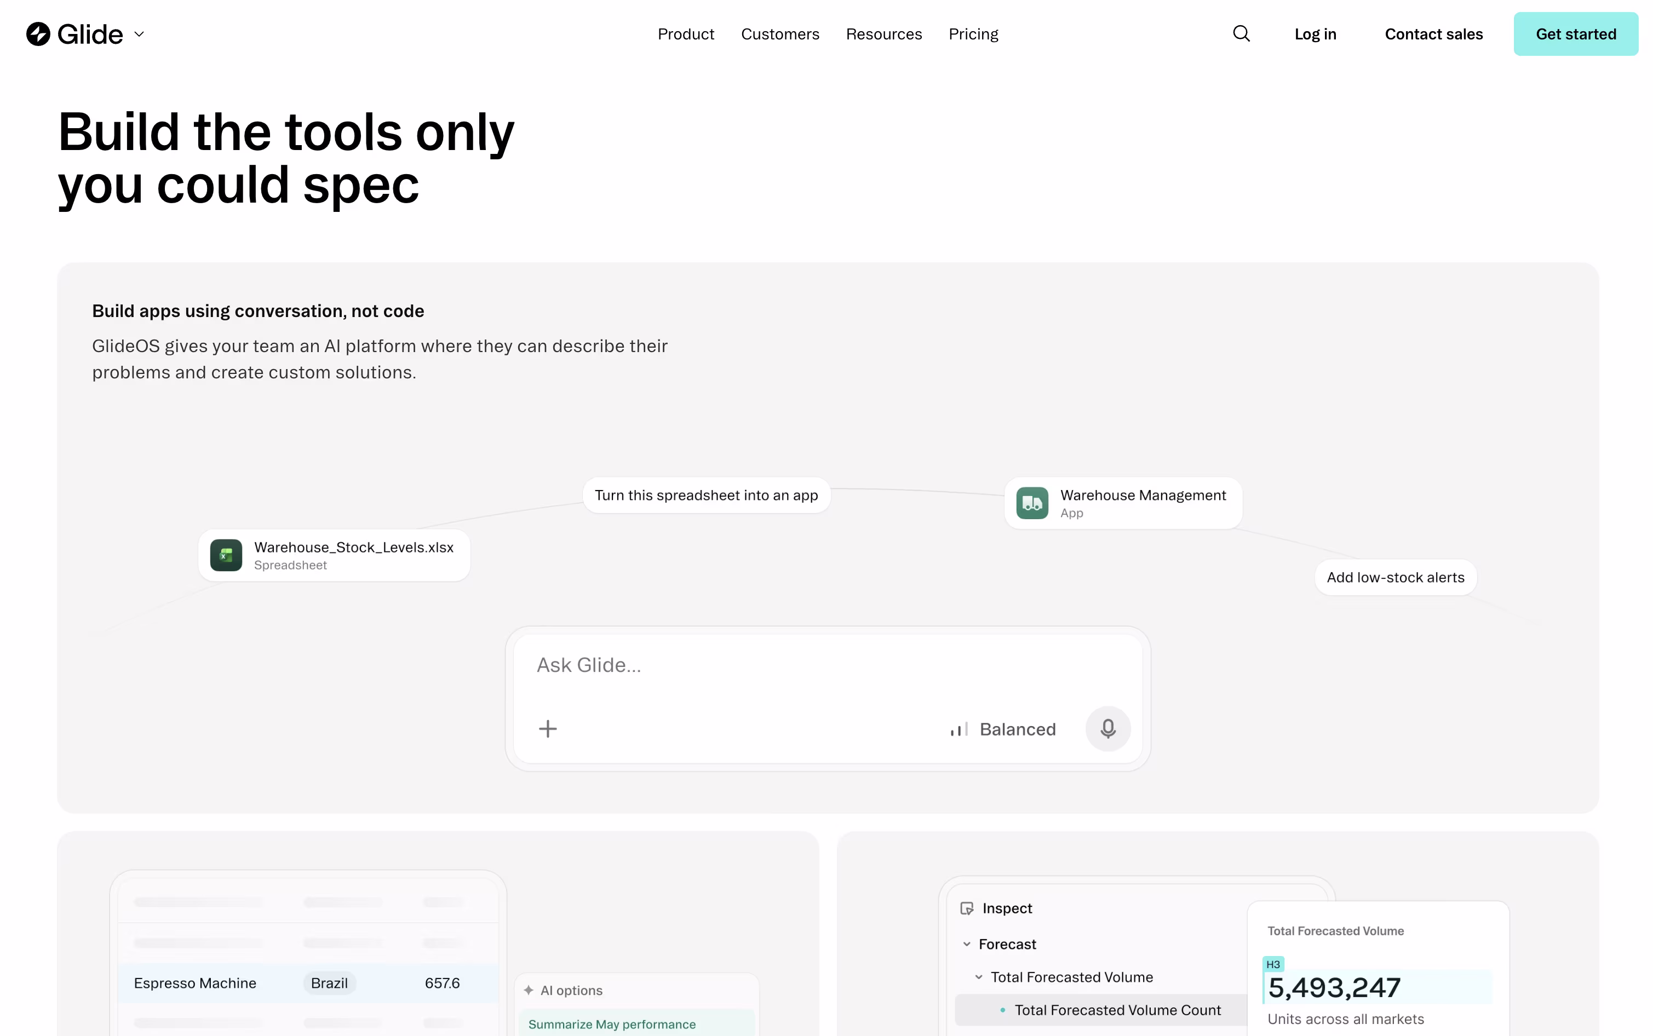Click the Inspect panel heading
1653x1036 pixels.
pyautogui.click(x=1007, y=908)
